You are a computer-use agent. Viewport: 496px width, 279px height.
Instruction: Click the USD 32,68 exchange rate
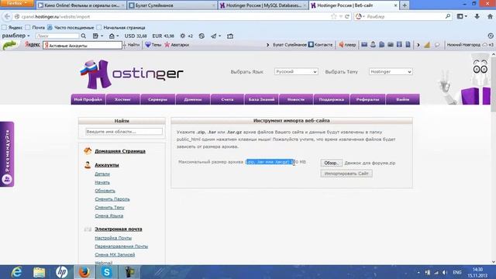pyautogui.click(x=136, y=36)
